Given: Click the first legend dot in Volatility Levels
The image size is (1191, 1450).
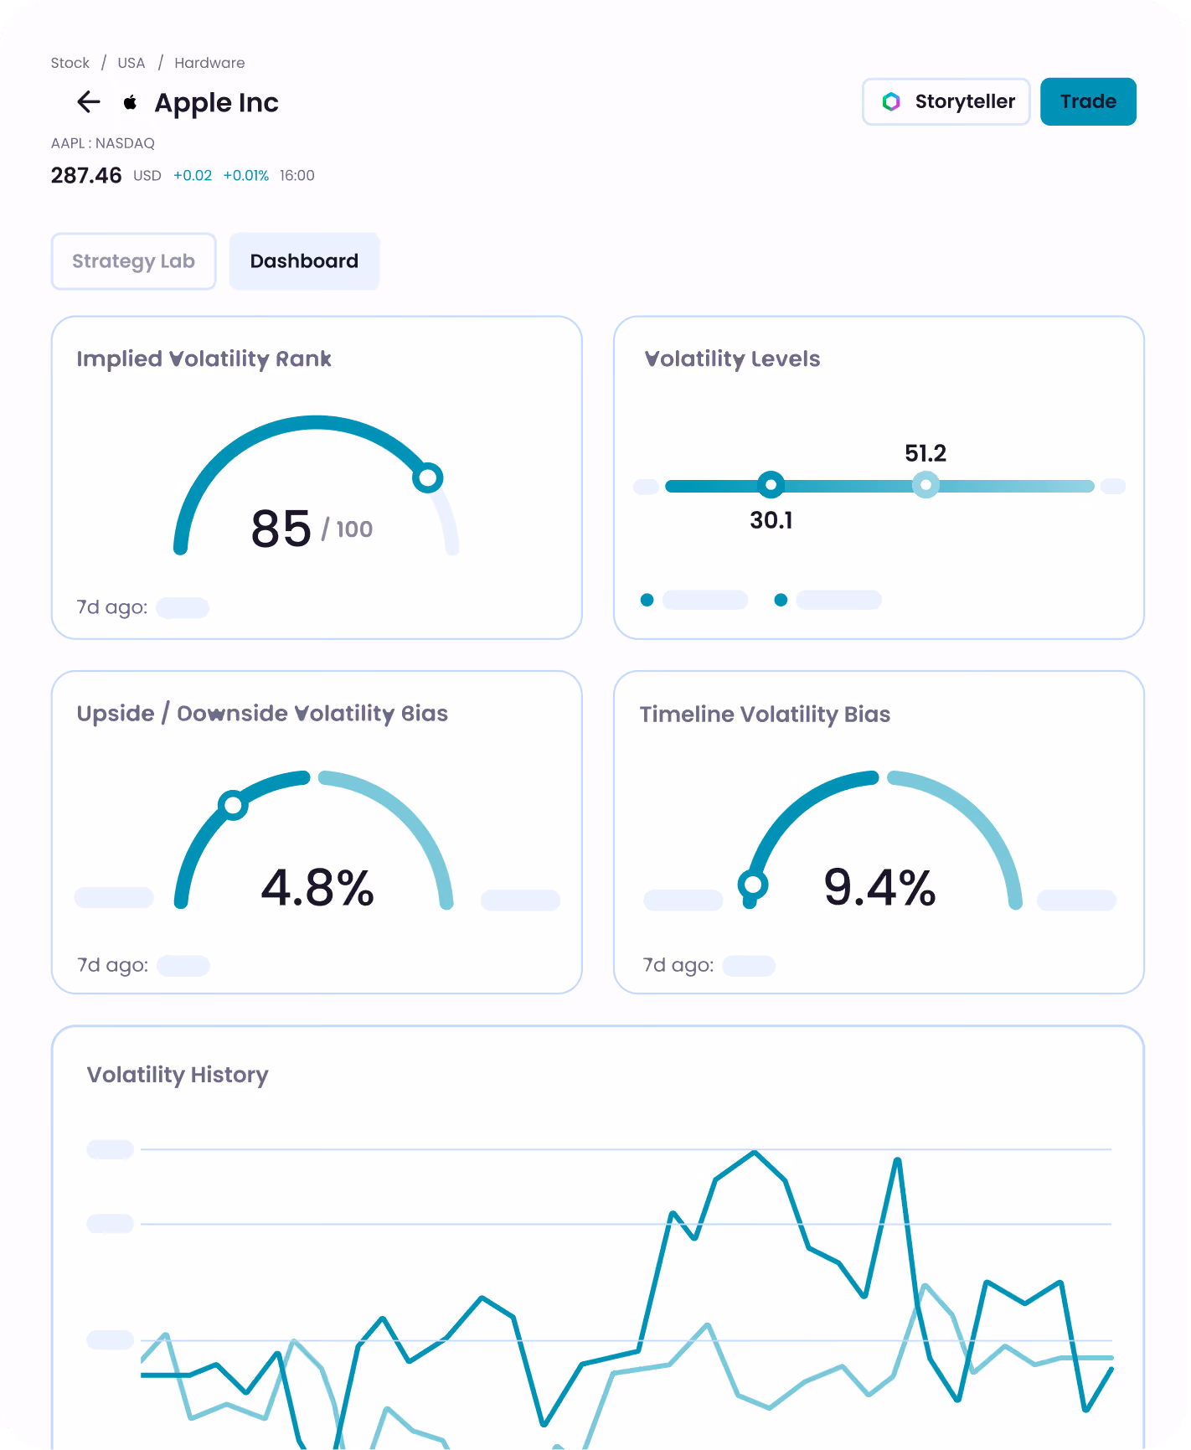Looking at the screenshot, I should tap(647, 600).
